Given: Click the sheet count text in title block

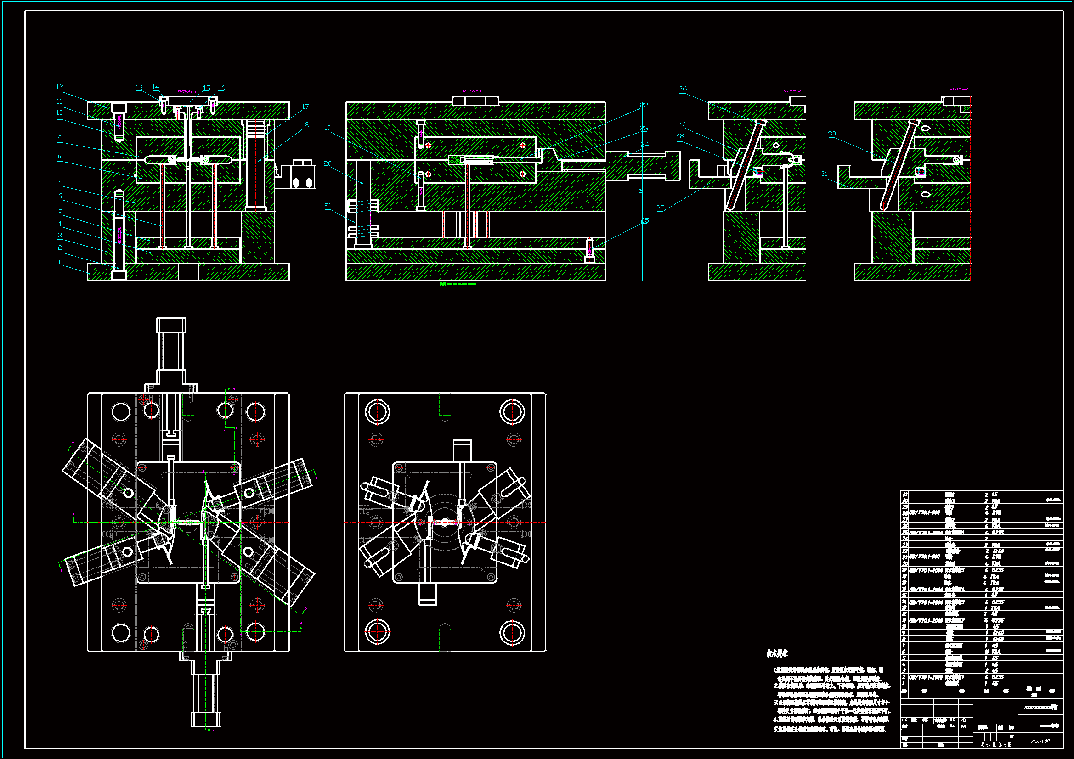Looking at the screenshot, I should [995, 744].
